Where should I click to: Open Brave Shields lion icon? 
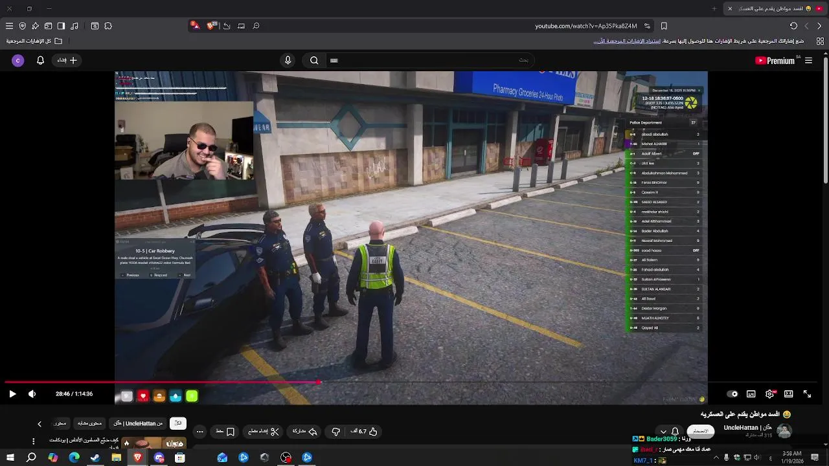click(211, 25)
